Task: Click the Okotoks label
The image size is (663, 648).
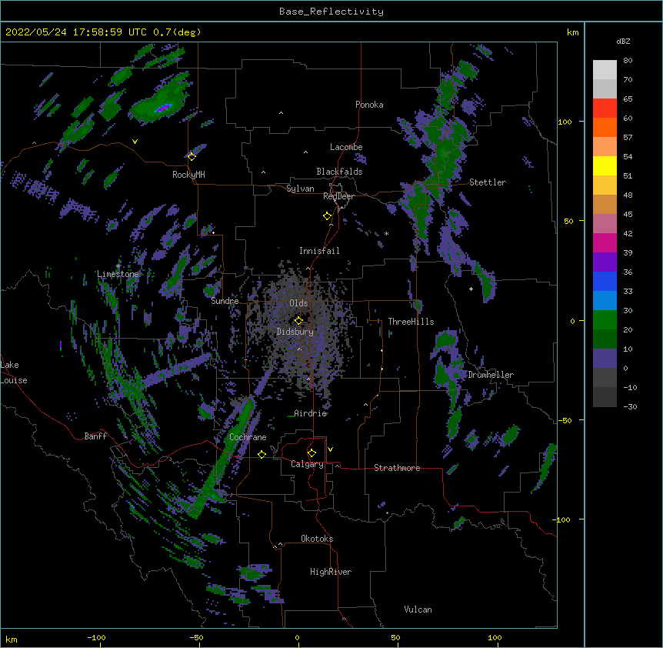Action: [317, 539]
